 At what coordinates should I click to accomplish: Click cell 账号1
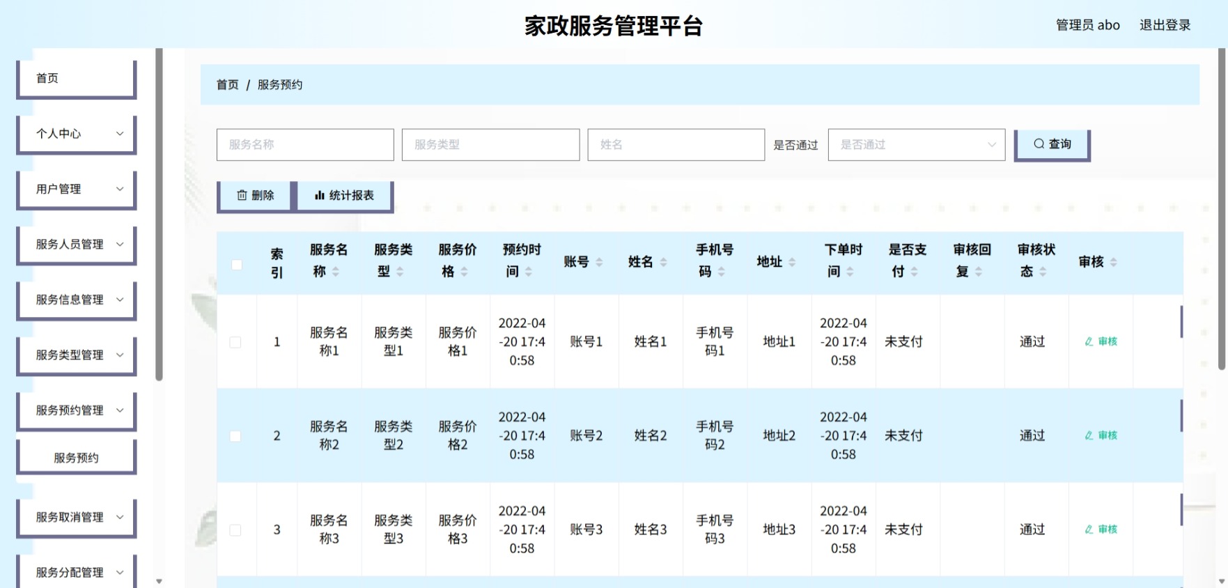[x=586, y=341]
